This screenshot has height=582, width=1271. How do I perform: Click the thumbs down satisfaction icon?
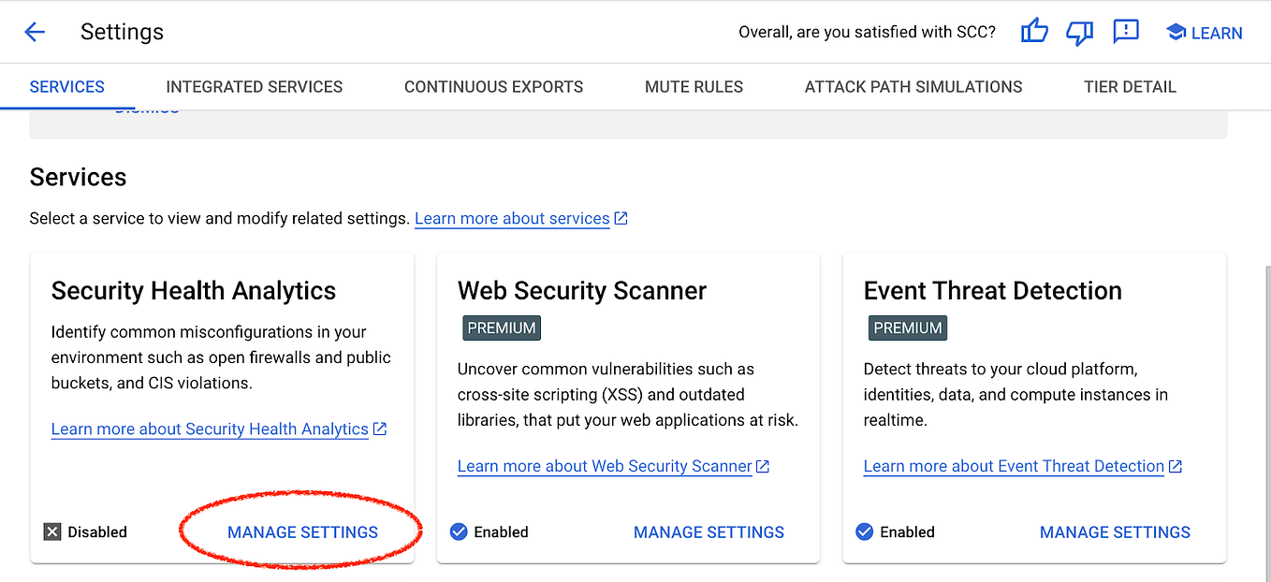(x=1079, y=31)
